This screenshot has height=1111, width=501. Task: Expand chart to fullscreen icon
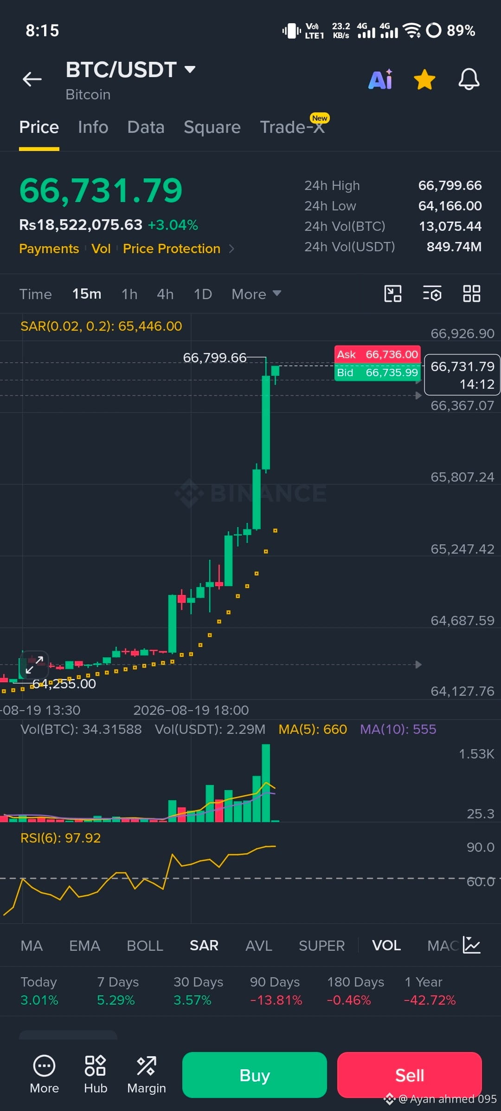(x=34, y=665)
